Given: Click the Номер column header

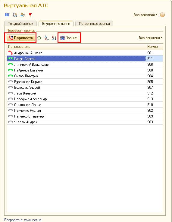Looking at the screenshot, I should tap(155, 47).
